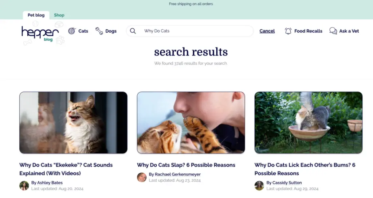Click the chat bubble Ask a Vet icon
373x198 pixels.
(333, 31)
